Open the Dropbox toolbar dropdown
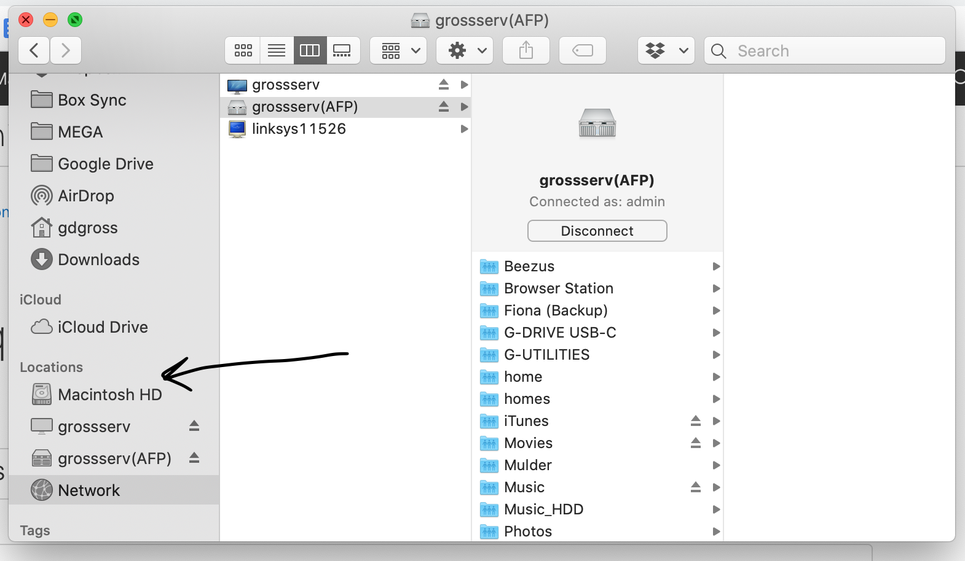This screenshot has height=561, width=965. click(x=666, y=50)
